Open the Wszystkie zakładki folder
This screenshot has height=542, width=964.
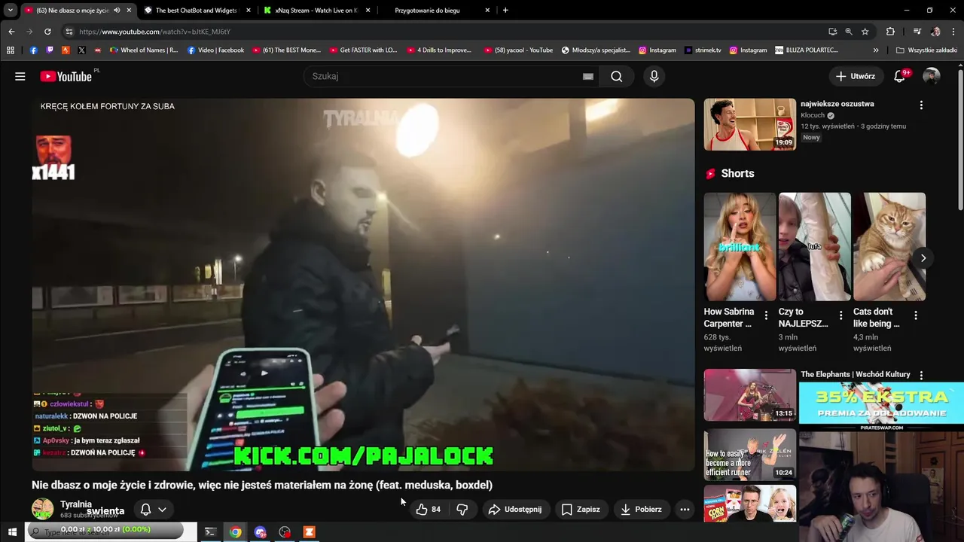click(926, 50)
